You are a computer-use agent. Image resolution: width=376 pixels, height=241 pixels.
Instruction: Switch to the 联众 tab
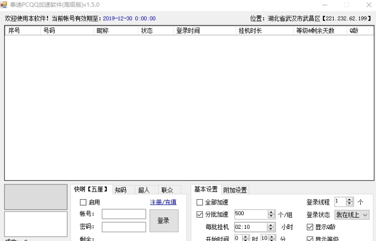coord(169,190)
